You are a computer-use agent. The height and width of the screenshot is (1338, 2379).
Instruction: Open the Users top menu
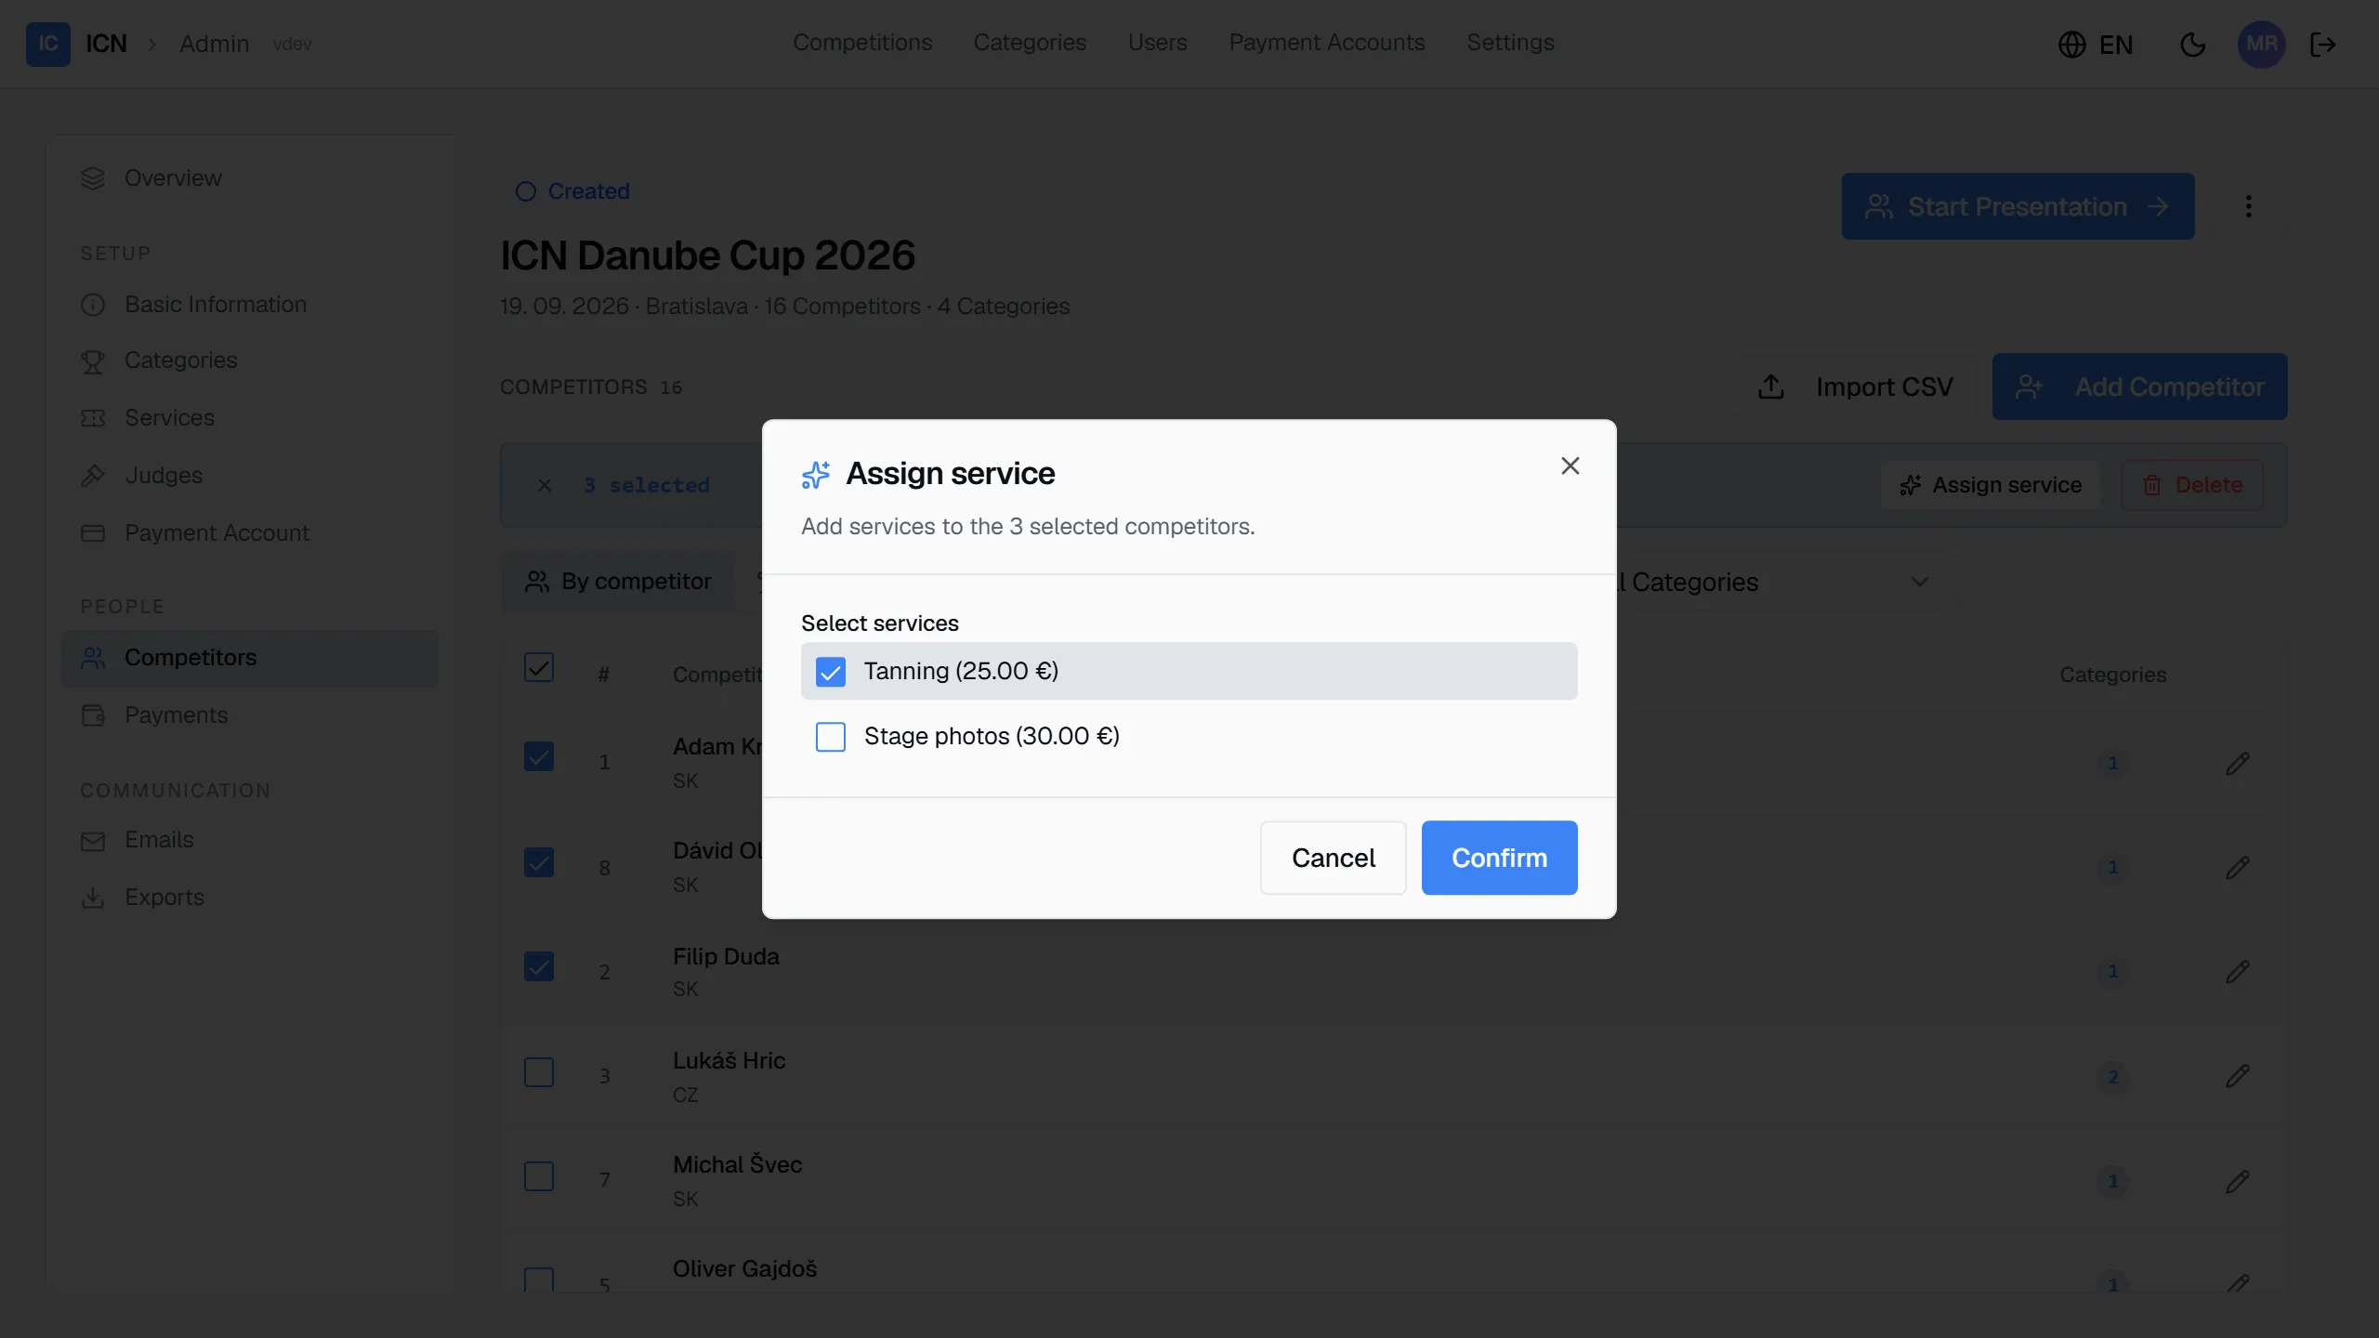[x=1157, y=43]
